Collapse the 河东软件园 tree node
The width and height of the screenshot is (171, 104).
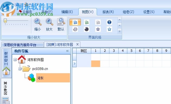(x=15, y=59)
